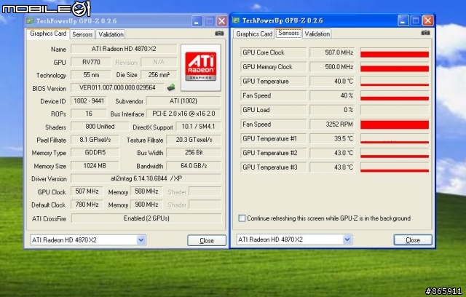Minimize the right GPU-Z Sensors window
This screenshot has height=297, width=466.
click(403, 20)
